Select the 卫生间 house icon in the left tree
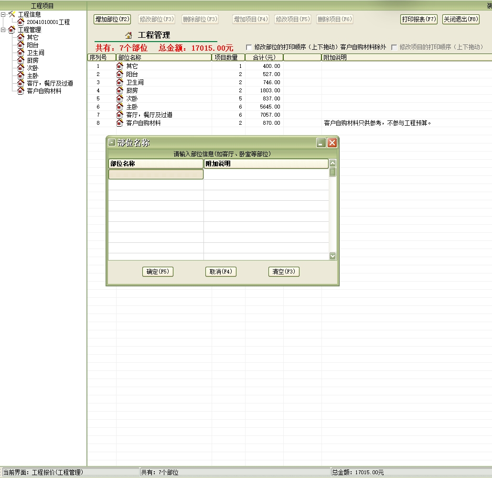This screenshot has height=478, width=492. tap(21, 53)
